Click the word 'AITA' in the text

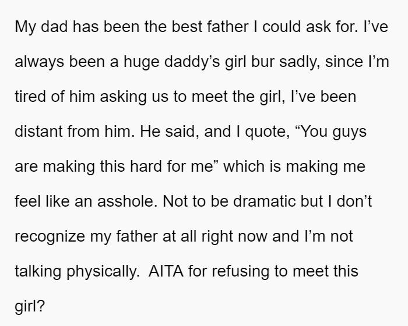pos(166,271)
